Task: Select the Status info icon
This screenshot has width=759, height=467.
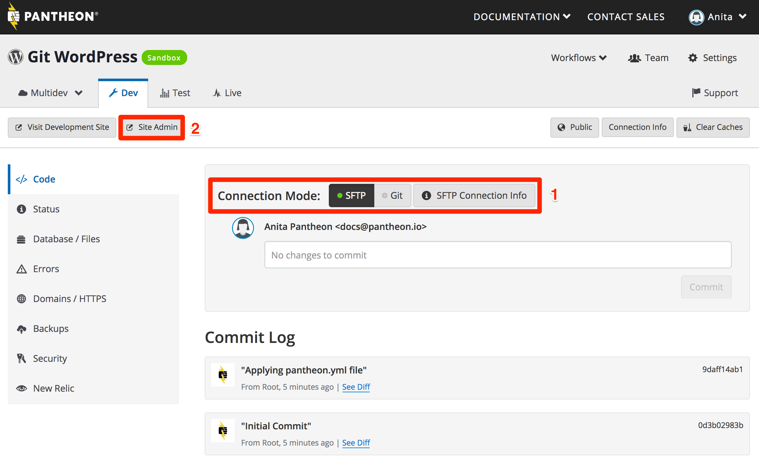Action: tap(22, 209)
